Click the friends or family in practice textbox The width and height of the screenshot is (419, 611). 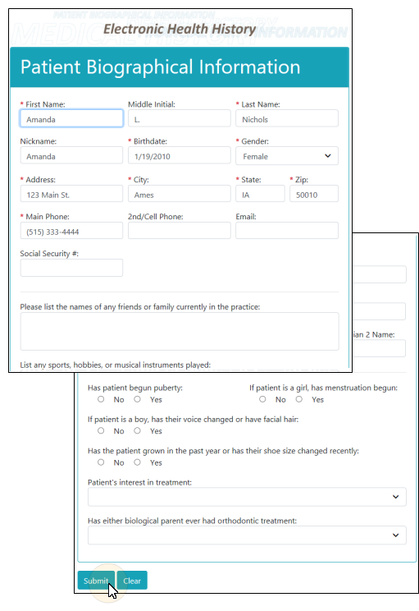tap(180, 331)
